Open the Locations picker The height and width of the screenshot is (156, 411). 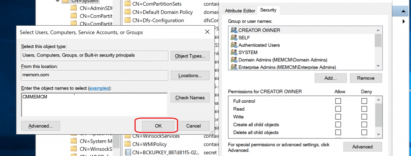(190, 76)
